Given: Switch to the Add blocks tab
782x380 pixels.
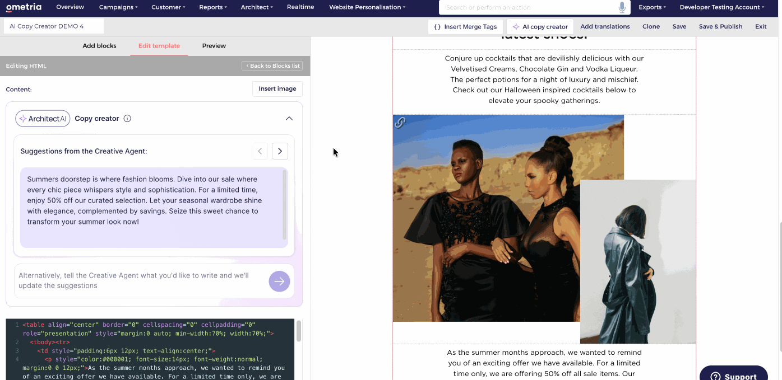Looking at the screenshot, I should 99,46.
